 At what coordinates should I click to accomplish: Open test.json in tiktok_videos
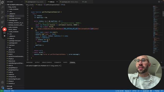pos(12,45)
